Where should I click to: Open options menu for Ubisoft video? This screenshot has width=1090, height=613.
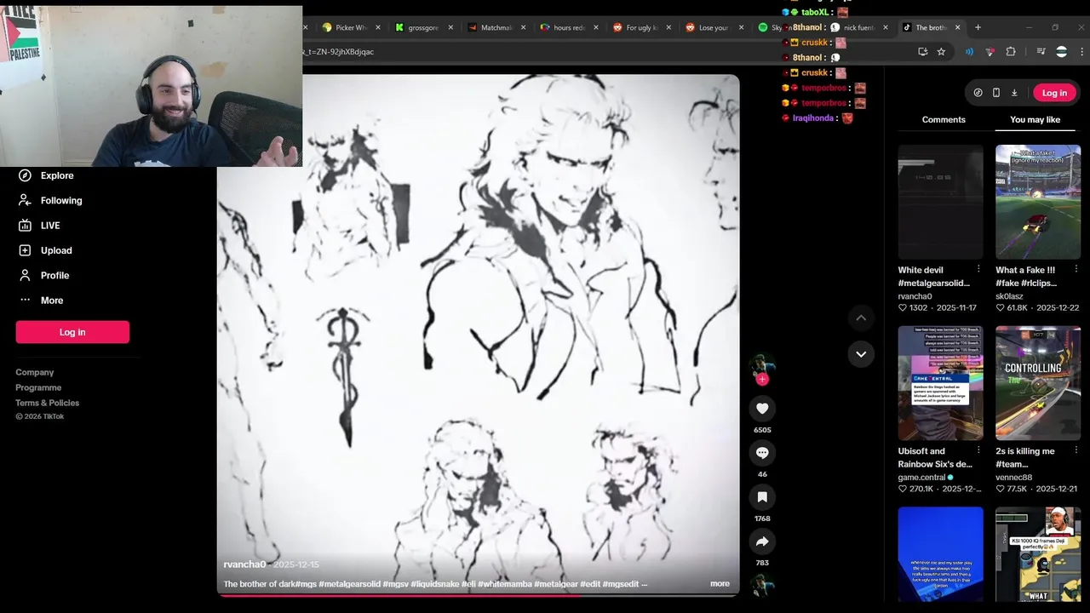pyautogui.click(x=978, y=450)
